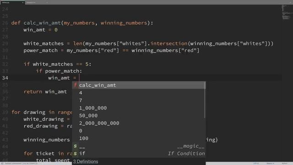Viewport: 293px width, 165px height.
Task: Click power_match variable on line 30
Action: click(x=41, y=50)
